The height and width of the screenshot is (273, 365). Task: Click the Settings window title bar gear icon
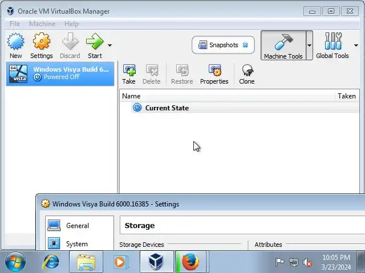[x=46, y=204]
